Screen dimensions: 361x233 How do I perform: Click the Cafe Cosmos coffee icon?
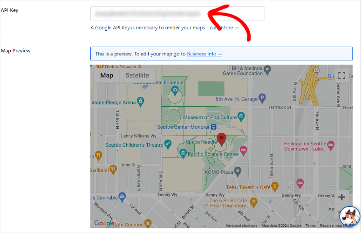click(148, 223)
